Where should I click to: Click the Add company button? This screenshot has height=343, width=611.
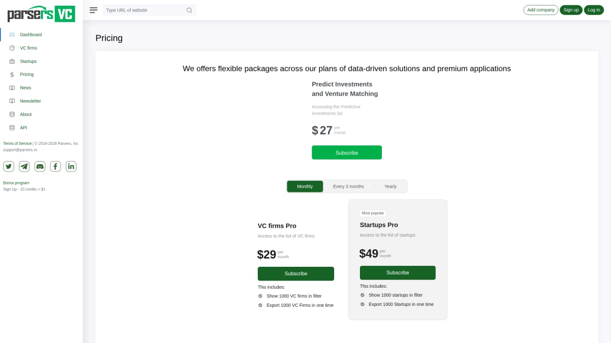click(541, 10)
